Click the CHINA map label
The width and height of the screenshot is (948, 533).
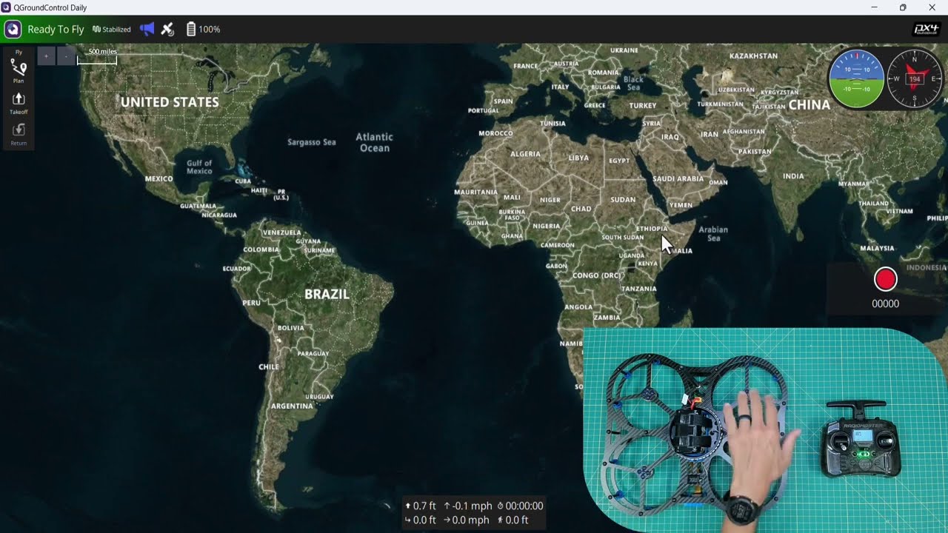[810, 105]
